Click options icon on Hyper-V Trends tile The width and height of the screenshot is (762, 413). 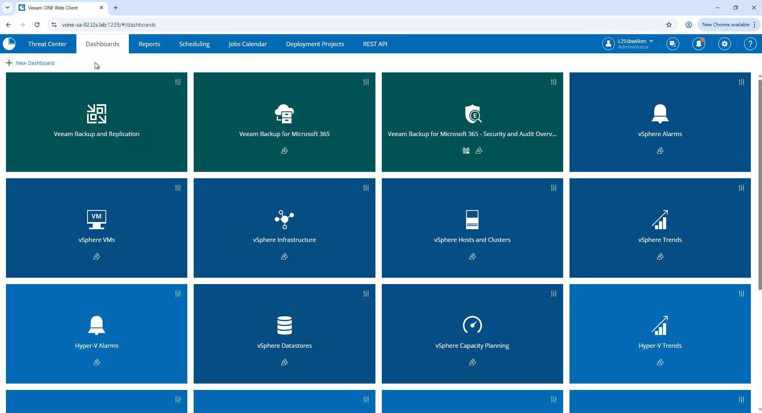click(742, 294)
